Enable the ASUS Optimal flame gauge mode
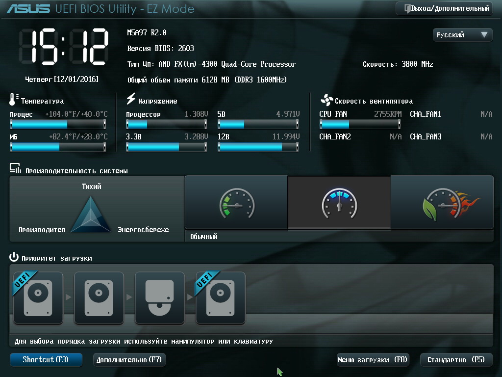Image resolution: width=502 pixels, height=377 pixels. pos(442,202)
